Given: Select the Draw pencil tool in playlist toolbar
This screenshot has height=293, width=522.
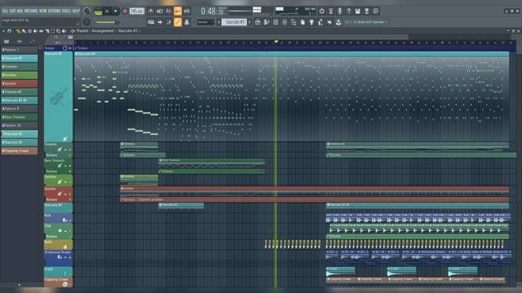Looking at the screenshot, I should click(x=18, y=31).
